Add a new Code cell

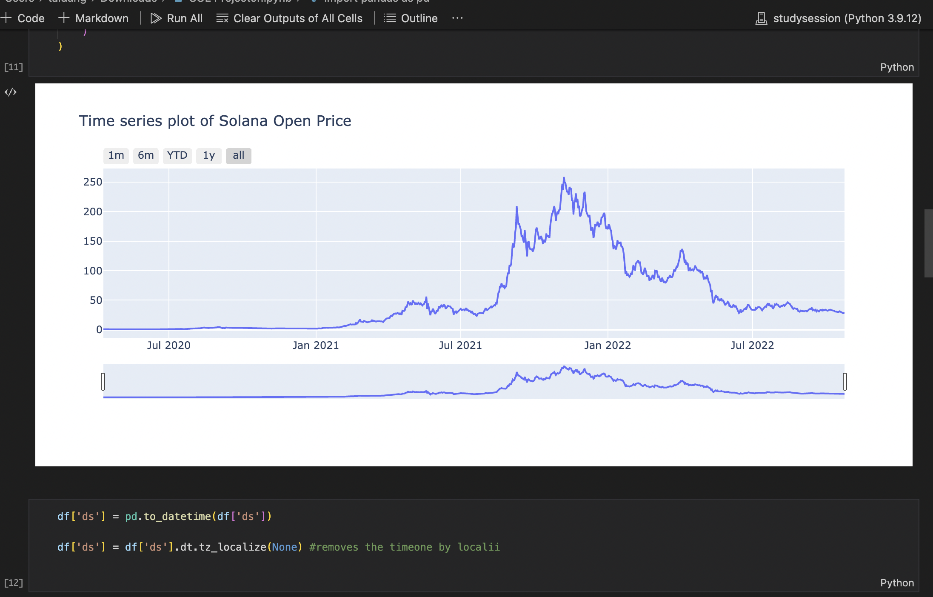[x=23, y=18]
